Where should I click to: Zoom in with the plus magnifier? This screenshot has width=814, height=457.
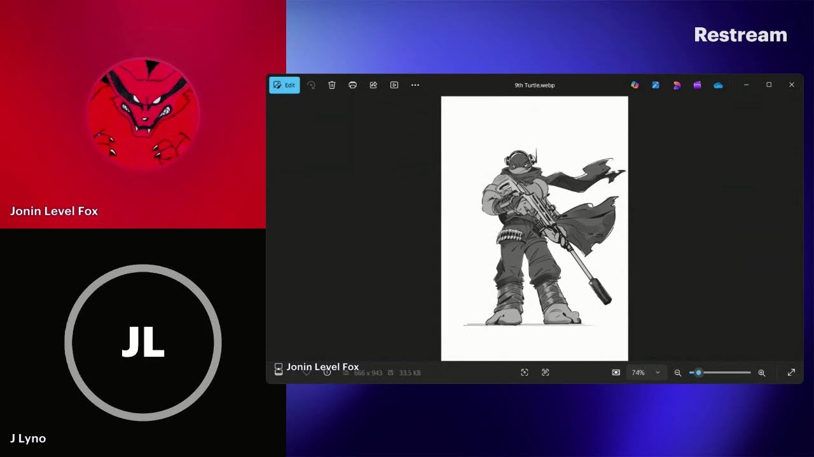pos(762,373)
